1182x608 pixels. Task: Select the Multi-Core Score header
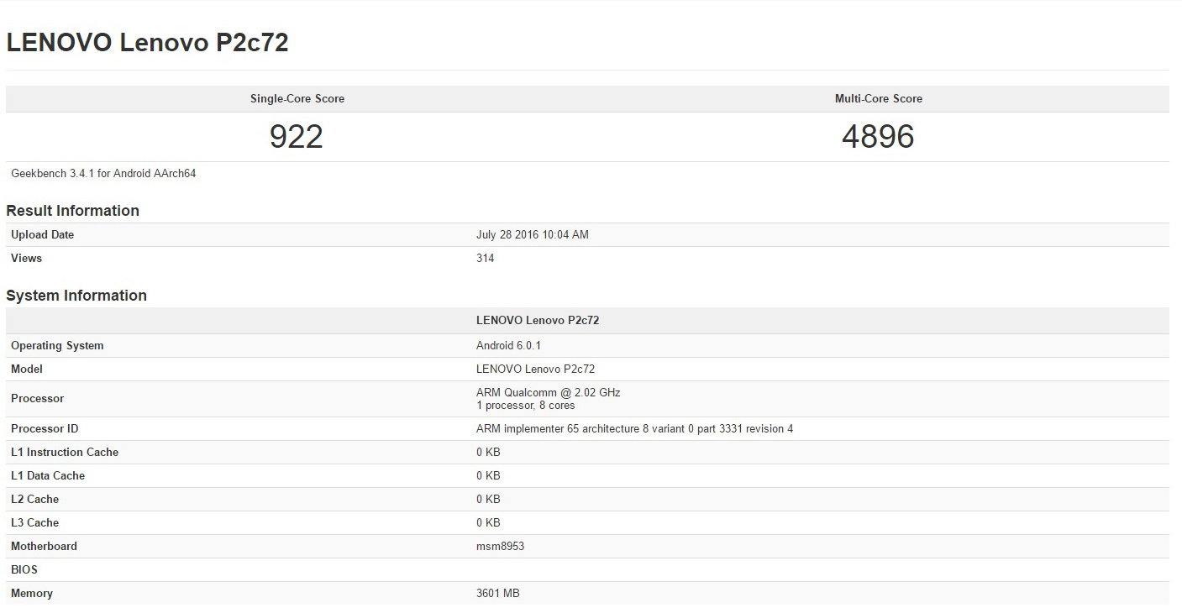[x=879, y=98]
